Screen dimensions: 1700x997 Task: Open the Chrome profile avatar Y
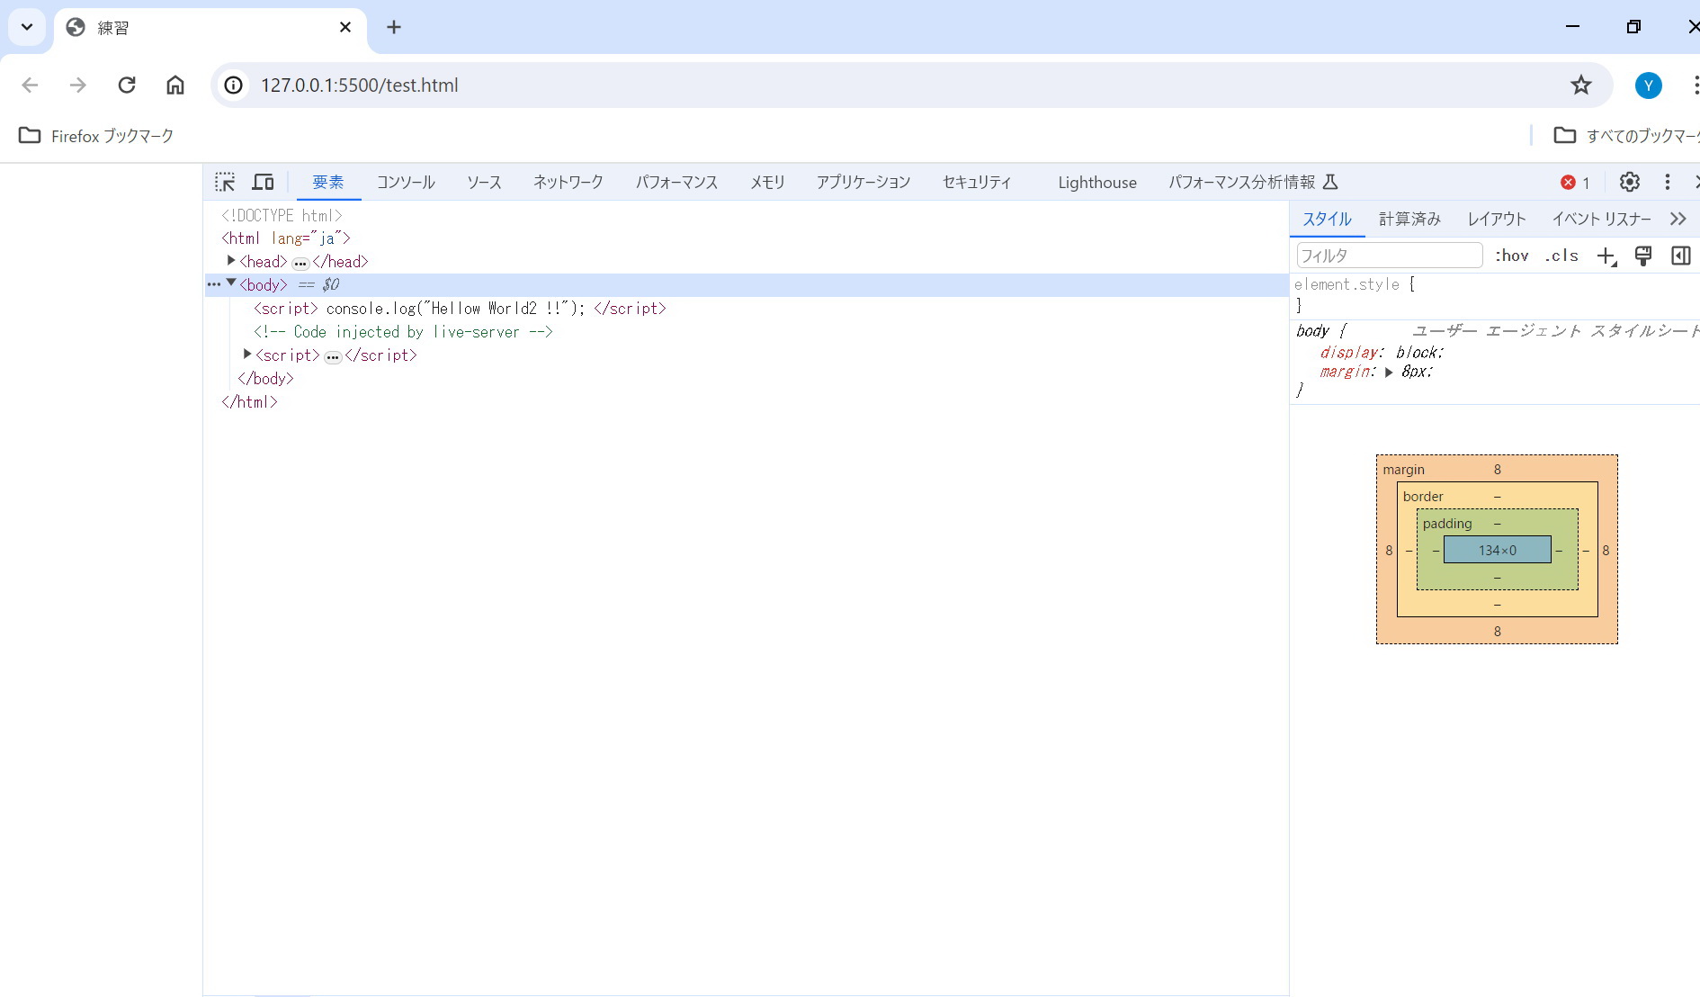coord(1648,85)
